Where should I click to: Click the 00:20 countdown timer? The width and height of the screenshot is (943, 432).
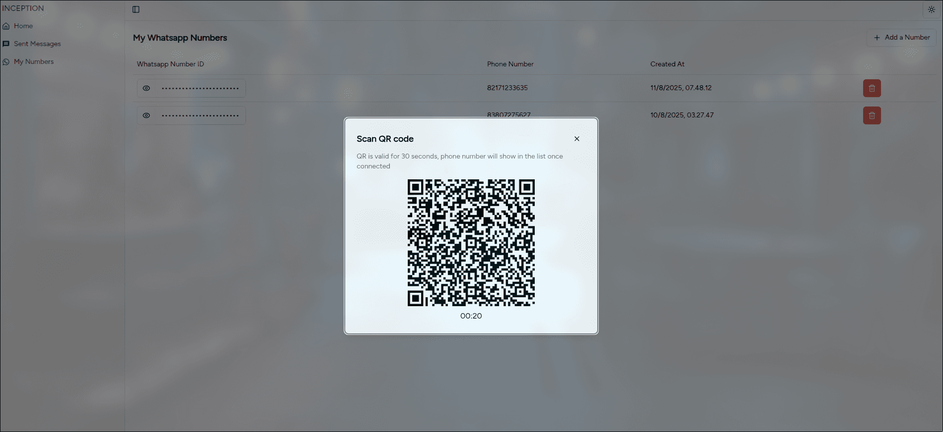click(471, 316)
